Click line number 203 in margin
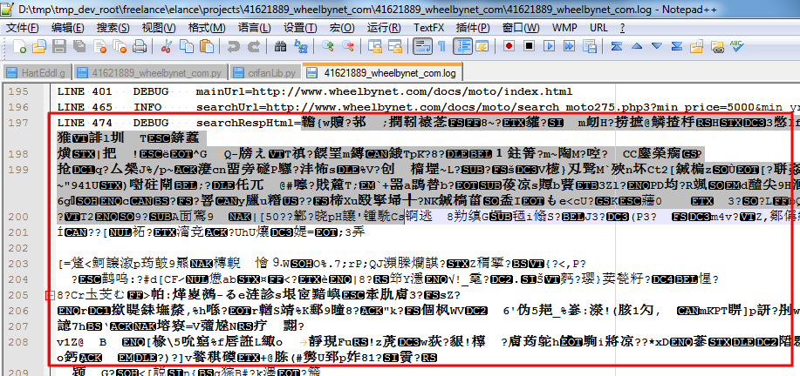The image size is (800, 376). [19, 264]
